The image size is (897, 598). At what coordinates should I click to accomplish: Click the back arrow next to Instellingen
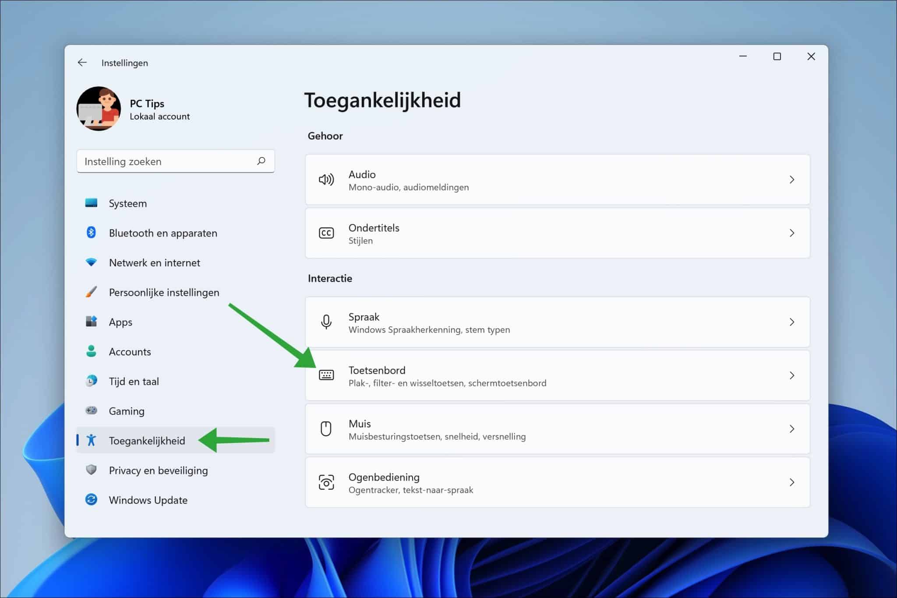click(x=82, y=62)
